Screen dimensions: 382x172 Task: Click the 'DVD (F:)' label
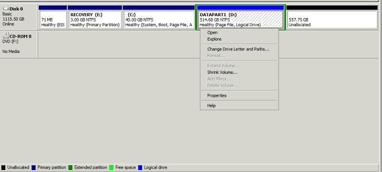[11, 41]
